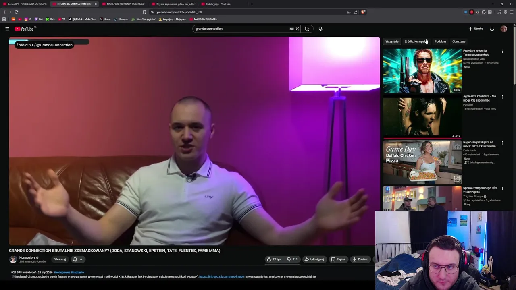Click the #naczasie hashtag
This screenshot has width=516, height=290.
77,273
